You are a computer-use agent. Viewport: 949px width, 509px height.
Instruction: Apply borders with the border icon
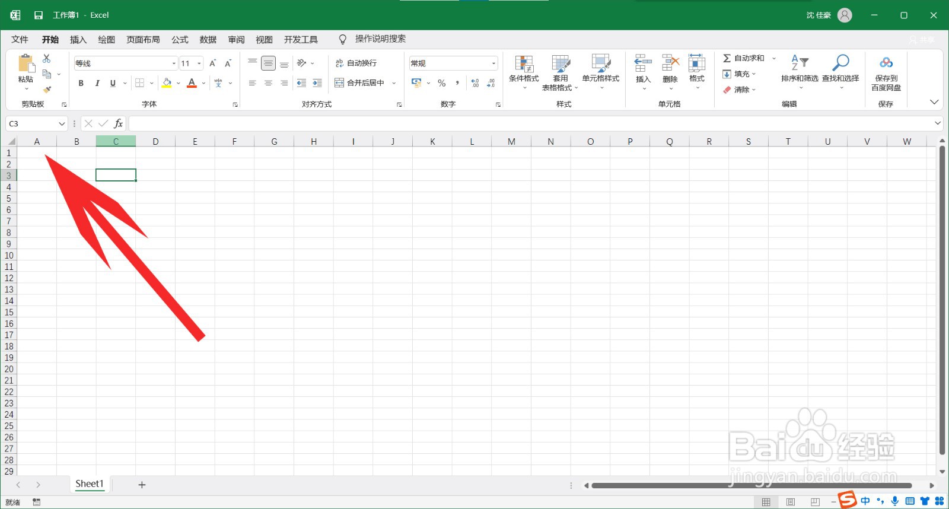pyautogui.click(x=140, y=83)
